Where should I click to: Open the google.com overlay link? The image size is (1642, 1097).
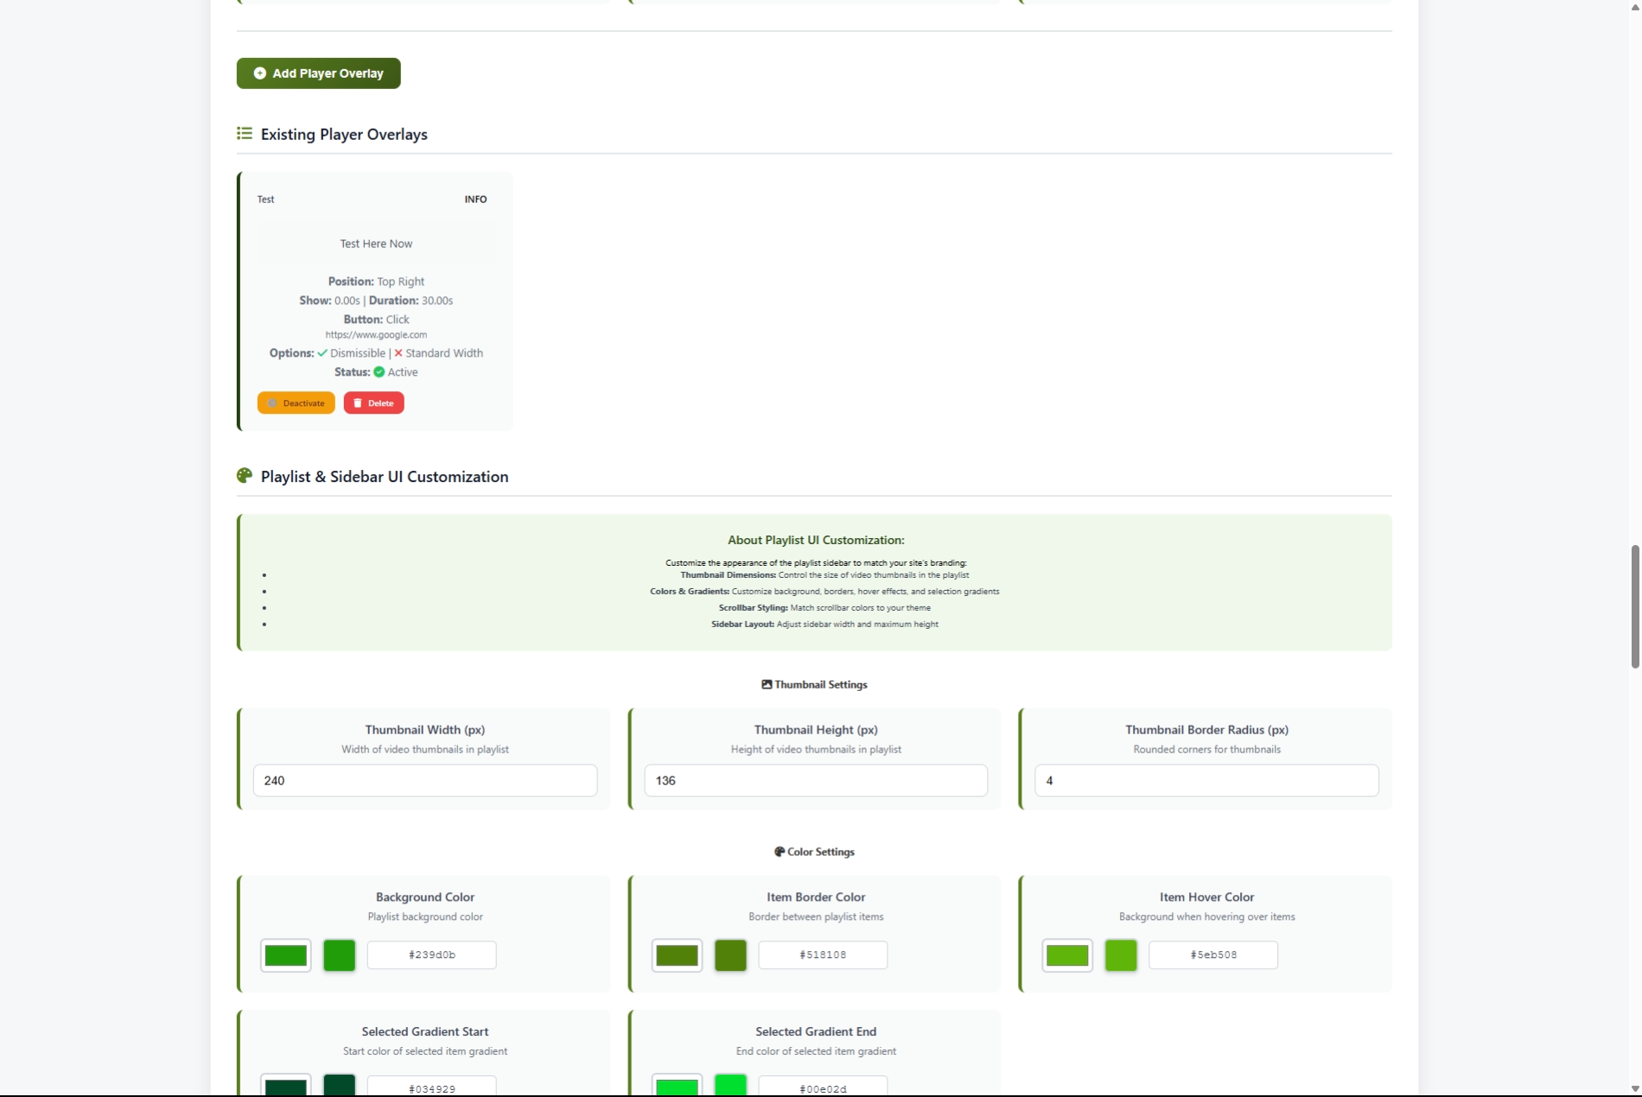tap(376, 335)
